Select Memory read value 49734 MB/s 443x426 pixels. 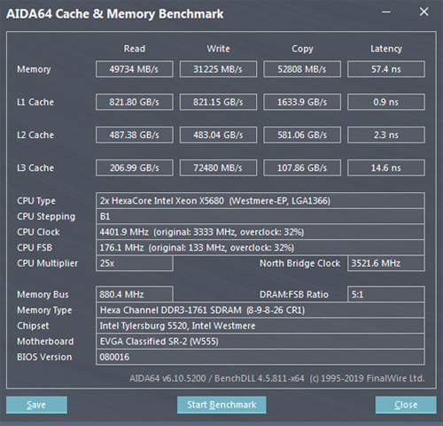(134, 69)
